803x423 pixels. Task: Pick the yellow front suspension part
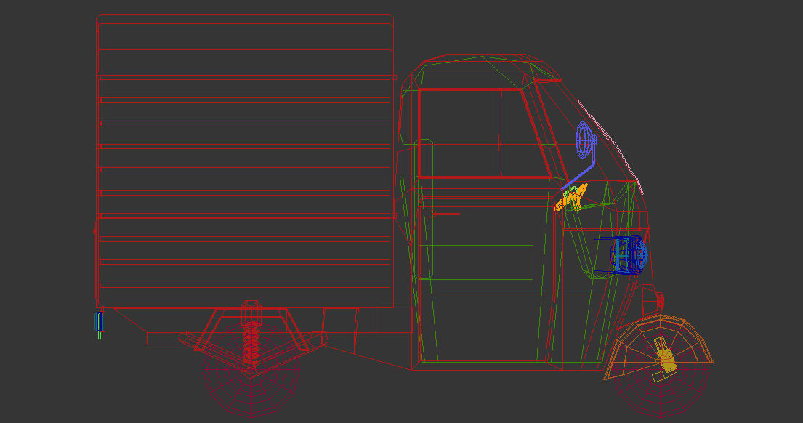tap(665, 360)
